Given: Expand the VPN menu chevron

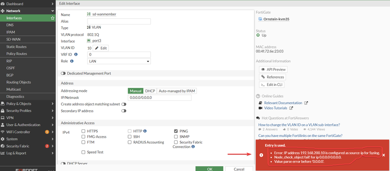Looking at the screenshot, I should [x=52, y=118].
